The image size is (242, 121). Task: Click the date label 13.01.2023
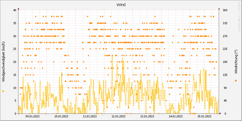[x=147, y=116]
